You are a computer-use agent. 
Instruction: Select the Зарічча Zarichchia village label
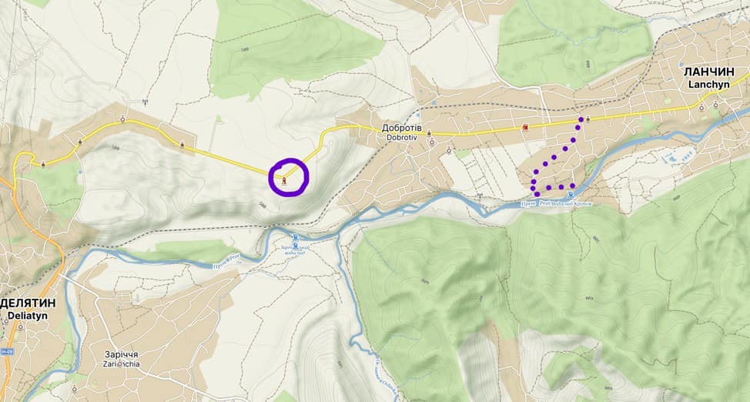[x=122, y=358]
